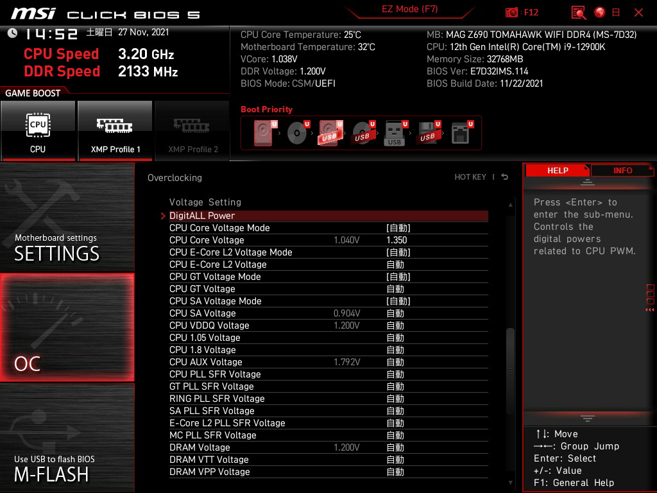
Task: Select the CPU AUX Voltage row
Action: [x=328, y=362]
